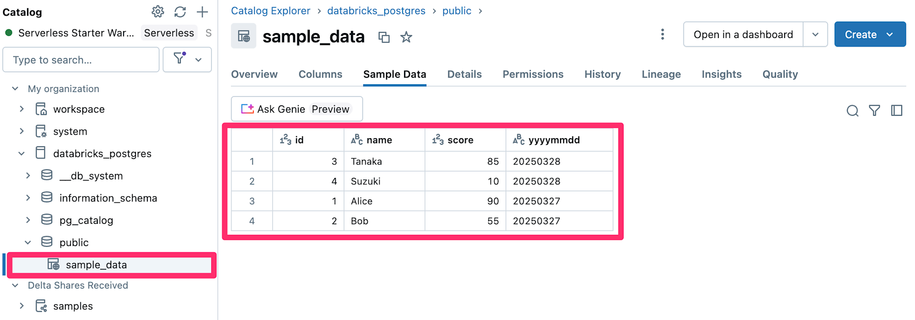
Task: Click the Ask Genie sparkle icon
Action: tap(248, 108)
